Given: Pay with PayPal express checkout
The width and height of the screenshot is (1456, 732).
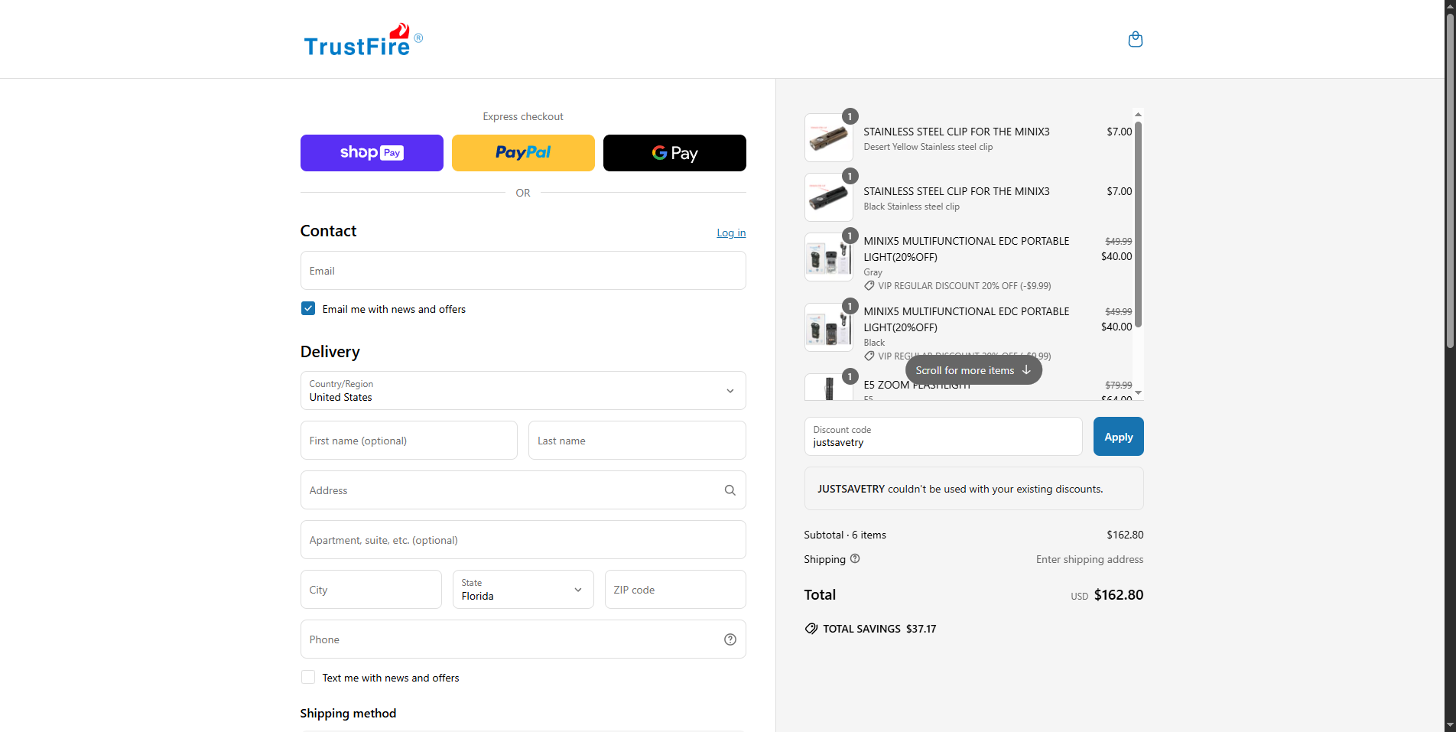Looking at the screenshot, I should pyautogui.click(x=523, y=153).
